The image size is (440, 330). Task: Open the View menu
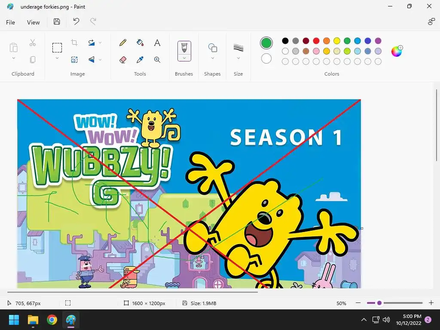(33, 22)
